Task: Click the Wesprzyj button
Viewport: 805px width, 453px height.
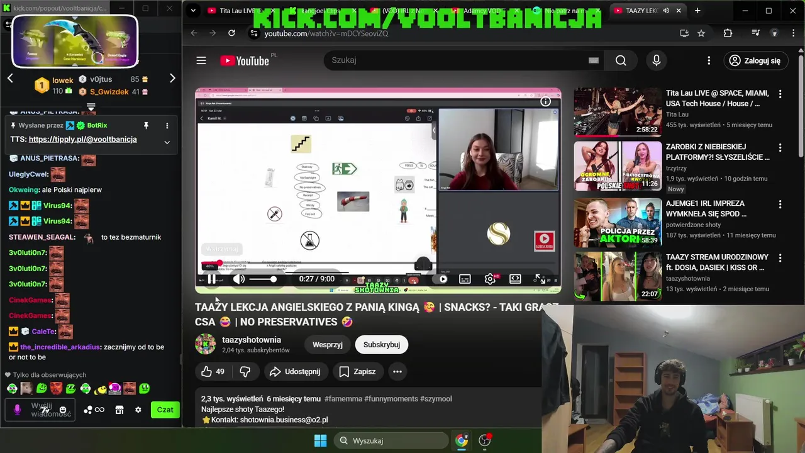Action: 328,345
